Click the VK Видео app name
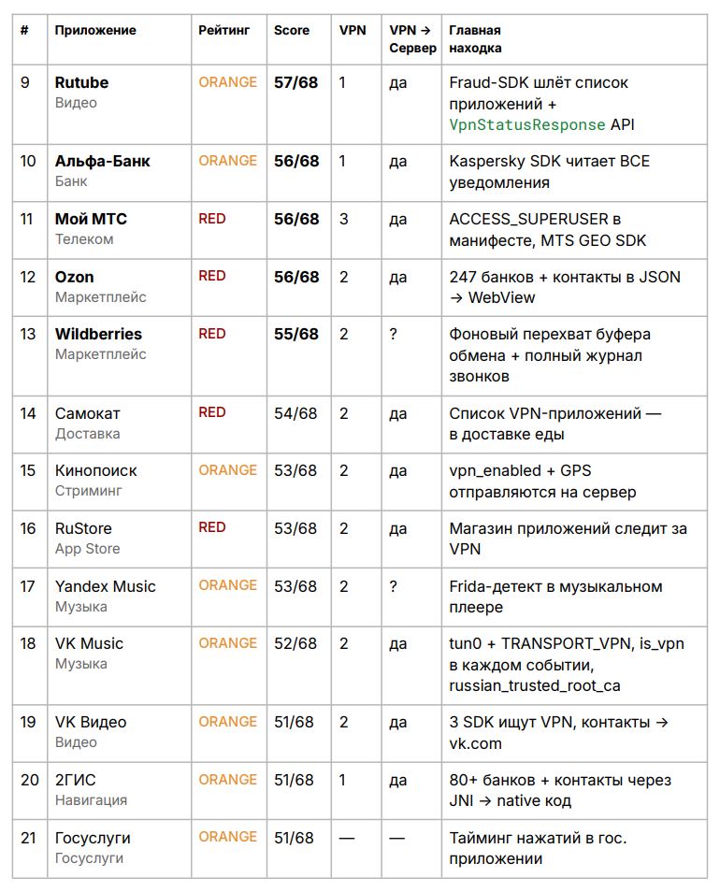720x892 pixels. click(x=90, y=722)
